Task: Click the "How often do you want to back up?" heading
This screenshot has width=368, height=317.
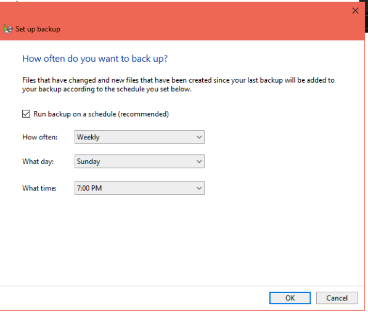Action: pos(95,59)
